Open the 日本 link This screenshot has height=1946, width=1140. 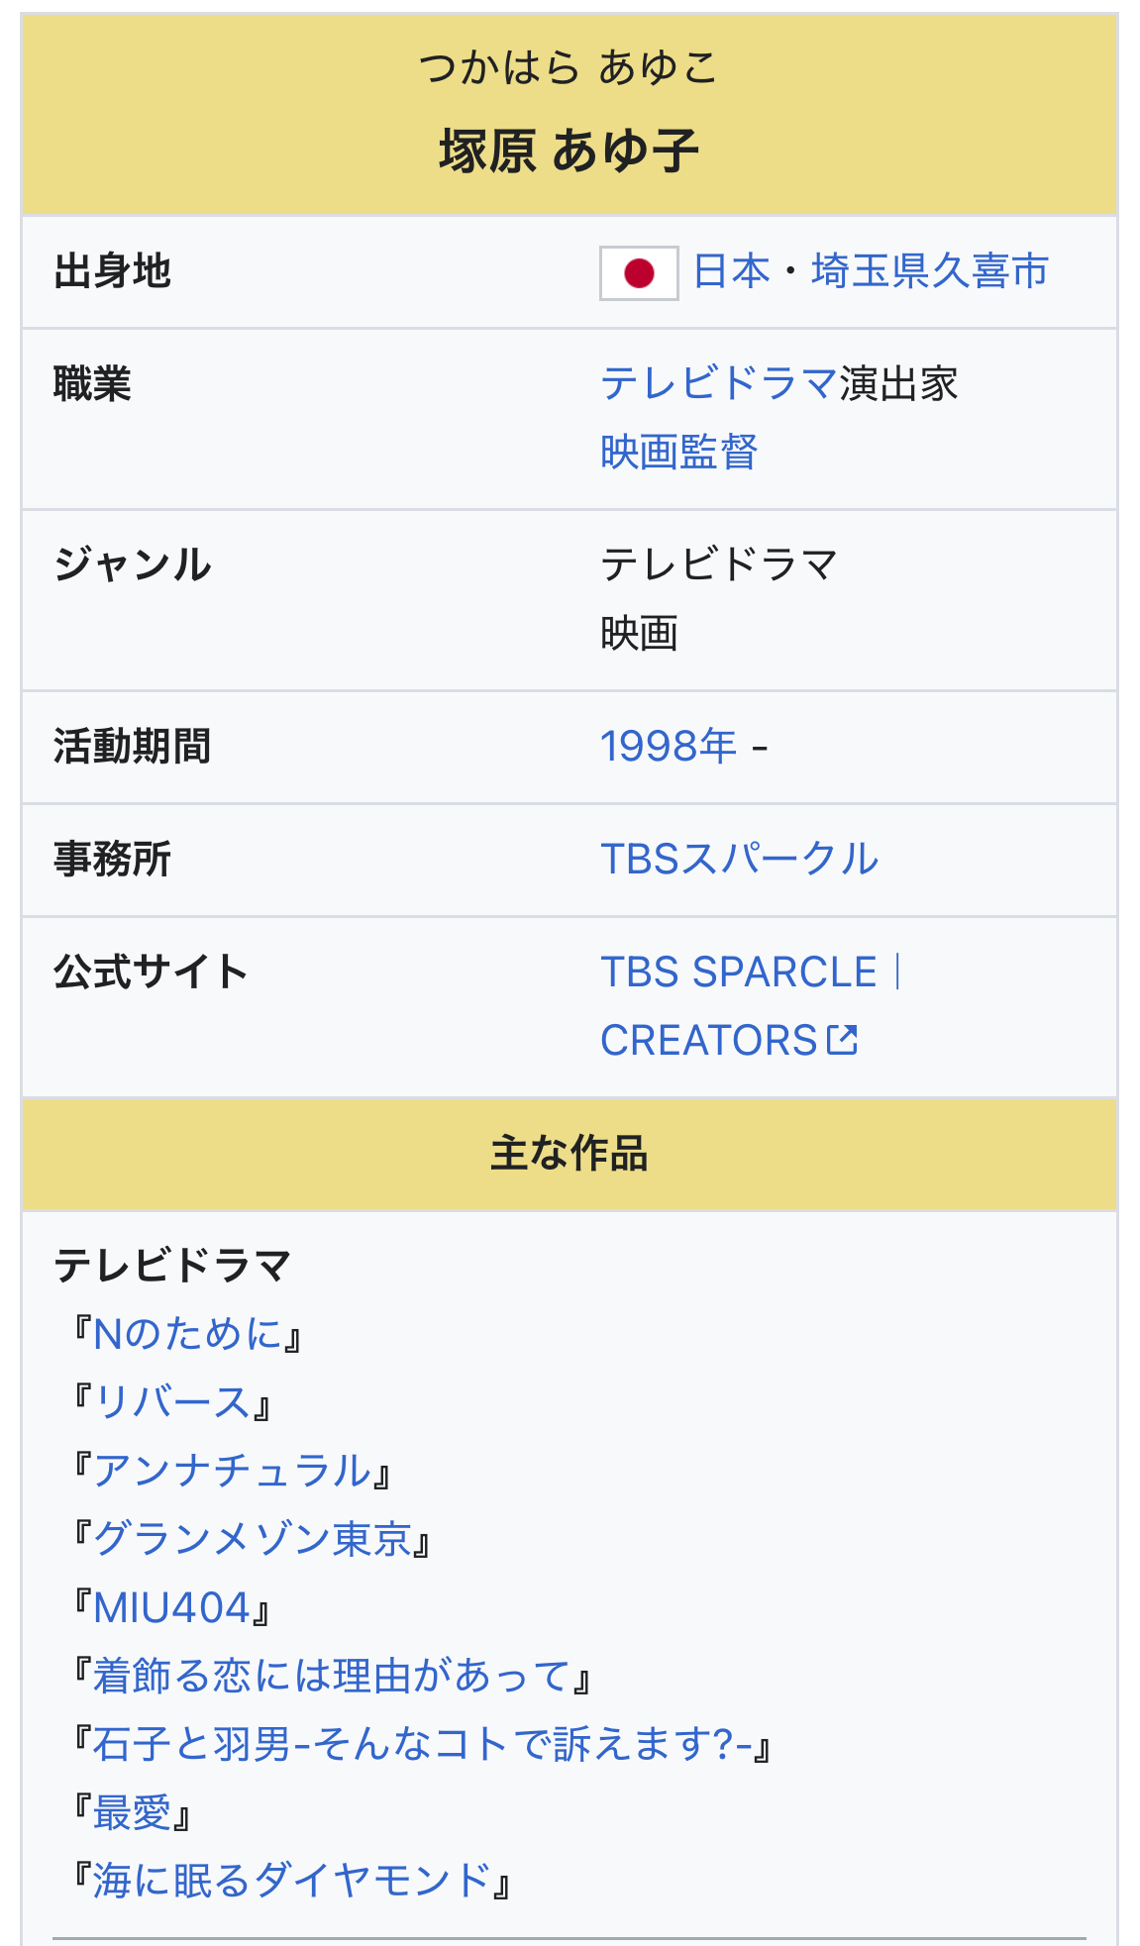pyautogui.click(x=731, y=271)
